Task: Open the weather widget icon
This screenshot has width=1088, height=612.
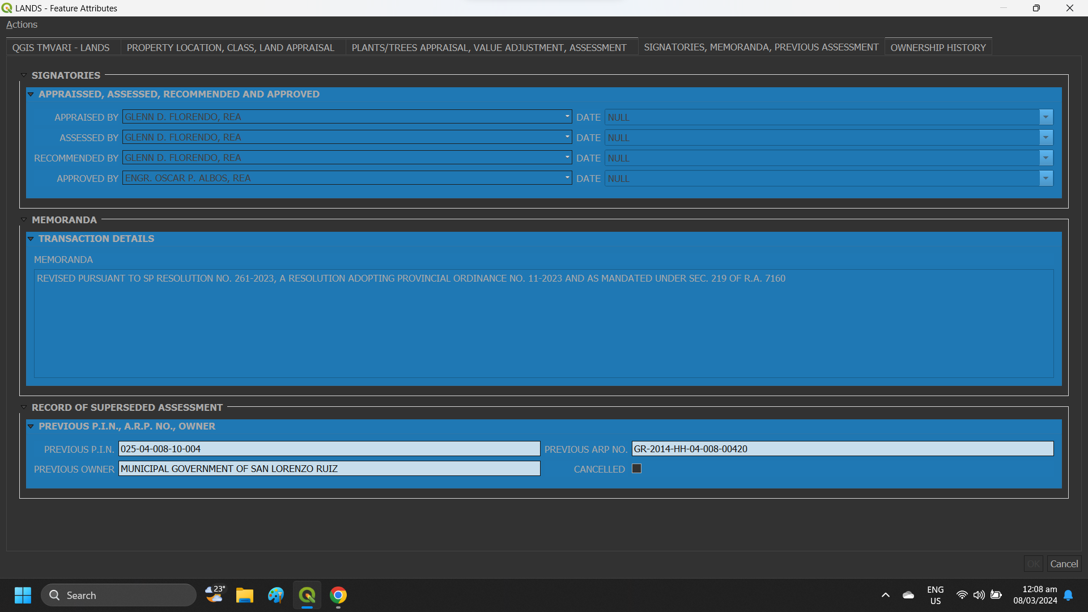Action: [x=214, y=595]
